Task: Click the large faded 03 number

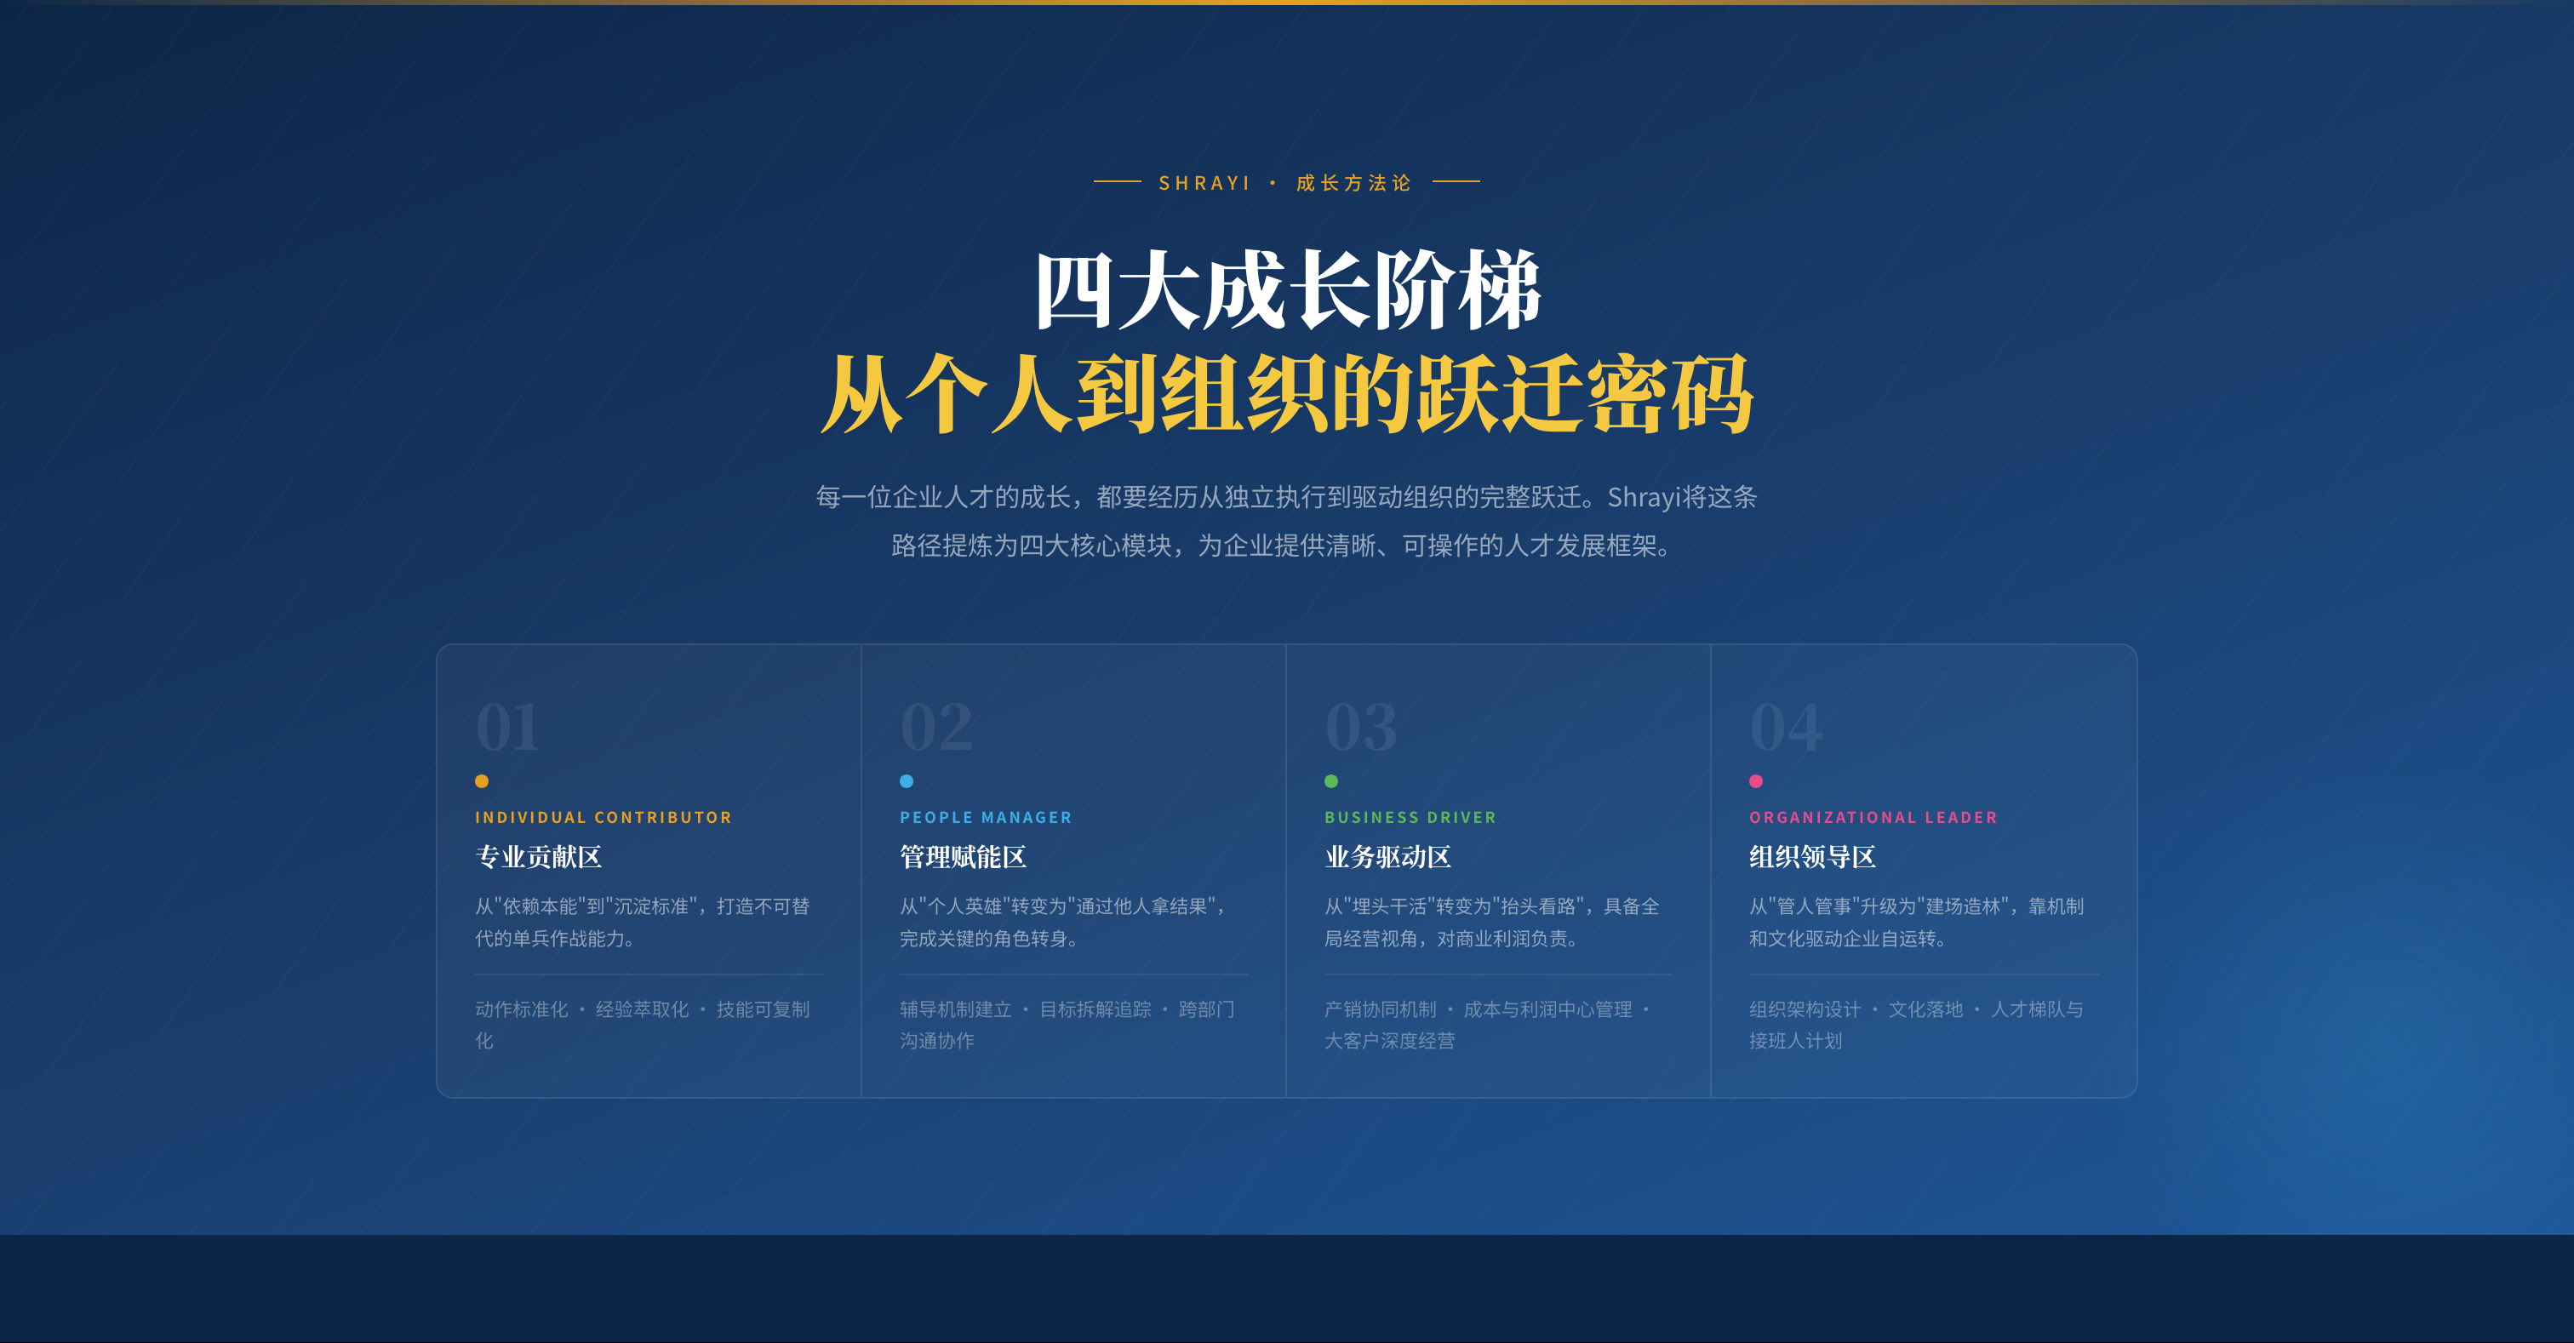Action: [x=1361, y=728]
